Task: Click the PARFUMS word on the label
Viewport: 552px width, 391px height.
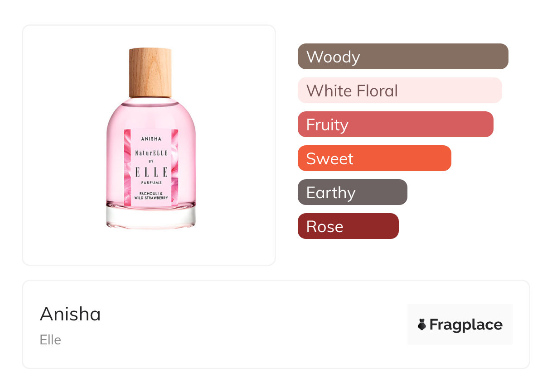Action: point(151,182)
